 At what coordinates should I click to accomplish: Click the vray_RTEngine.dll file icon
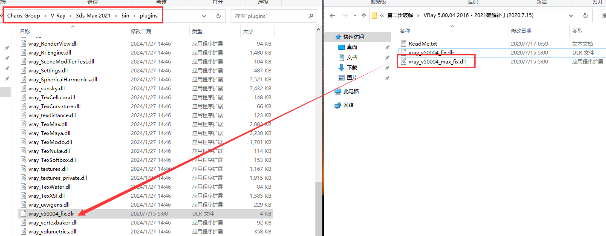point(24,52)
